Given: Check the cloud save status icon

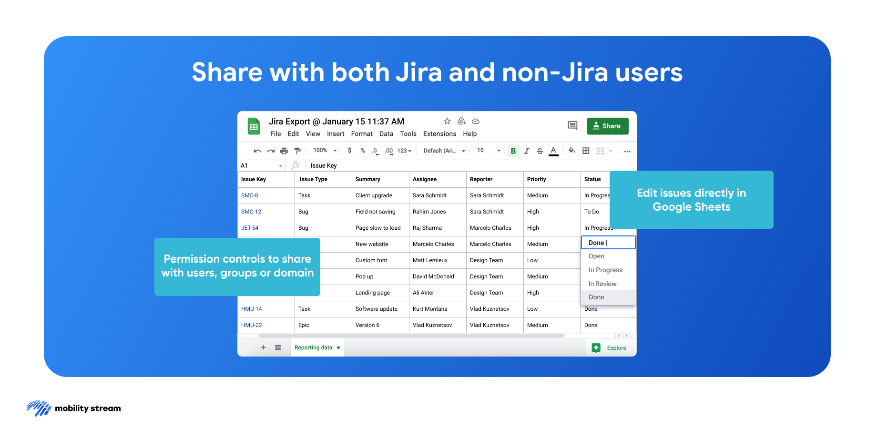Looking at the screenshot, I should [x=476, y=121].
